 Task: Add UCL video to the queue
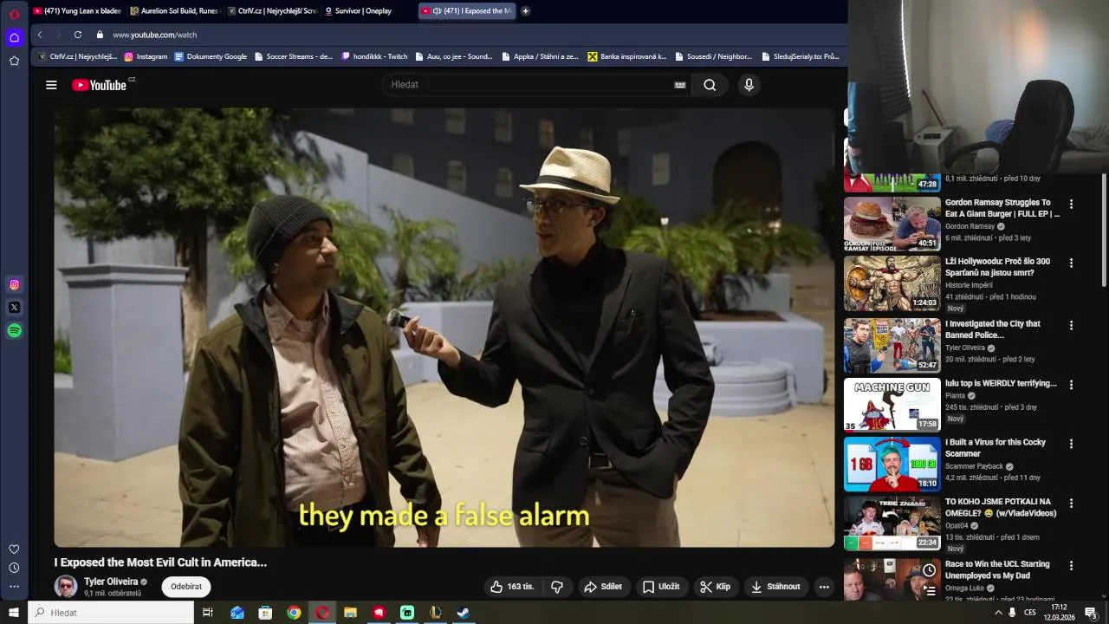click(930, 590)
